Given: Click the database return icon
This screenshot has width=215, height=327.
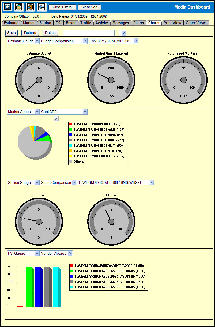Looking at the screenshot, I should click(x=30, y=7).
